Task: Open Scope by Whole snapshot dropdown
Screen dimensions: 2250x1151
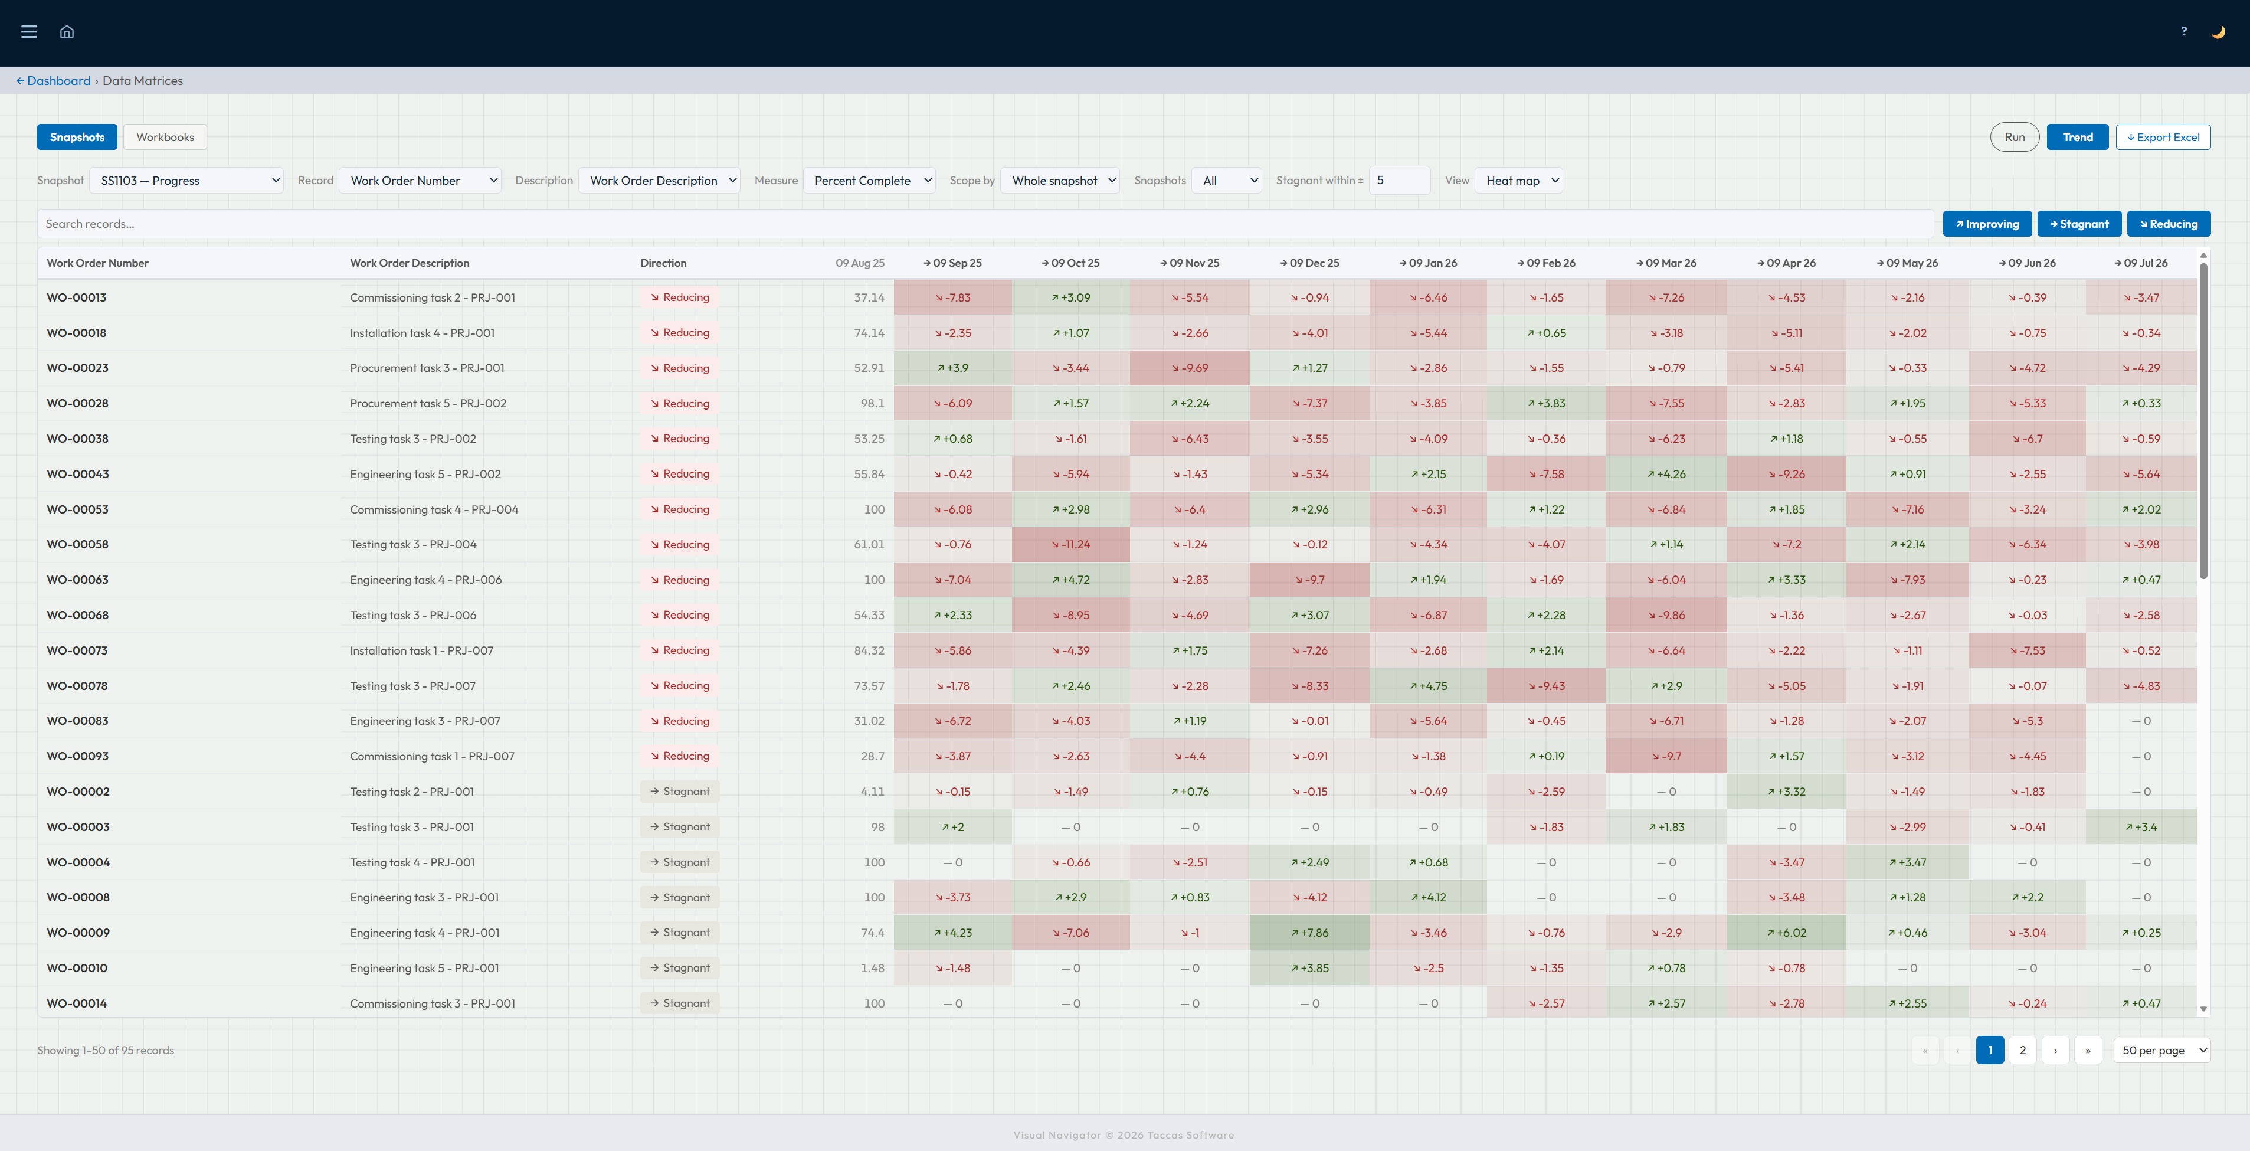Action: tap(1059, 180)
